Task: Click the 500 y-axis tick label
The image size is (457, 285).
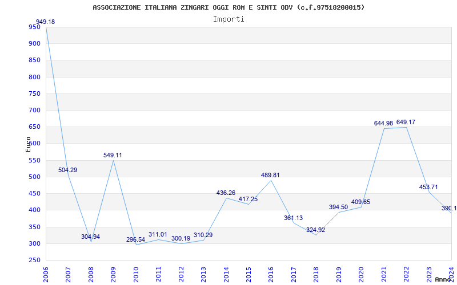Action: (34, 177)
